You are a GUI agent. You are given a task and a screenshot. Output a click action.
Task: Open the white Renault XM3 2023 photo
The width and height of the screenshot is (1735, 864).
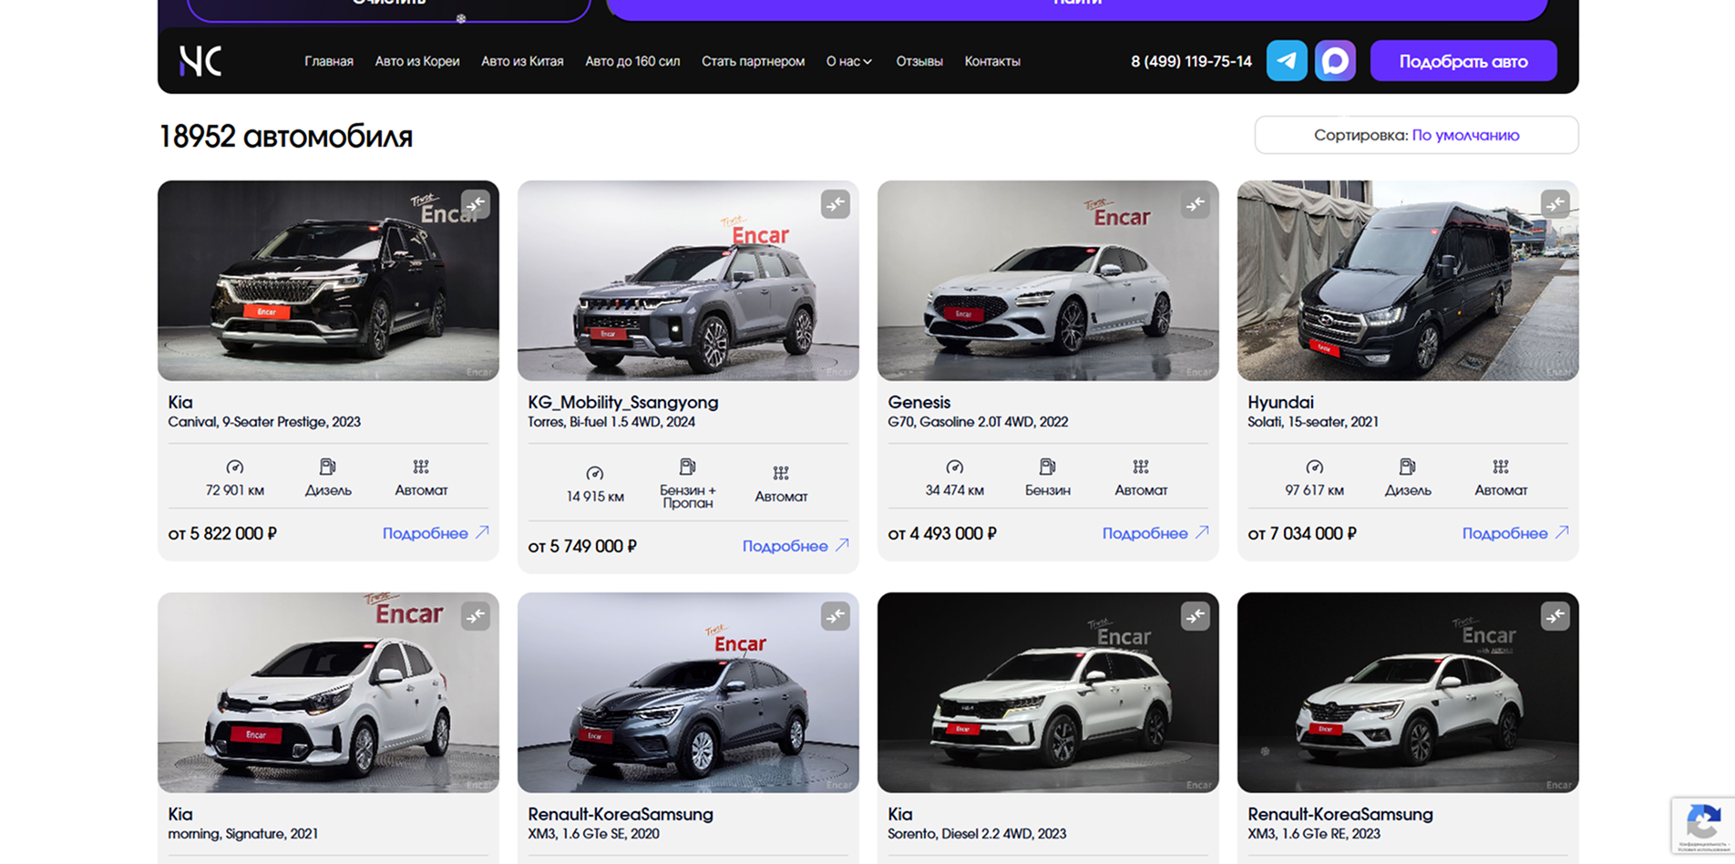(x=1408, y=693)
